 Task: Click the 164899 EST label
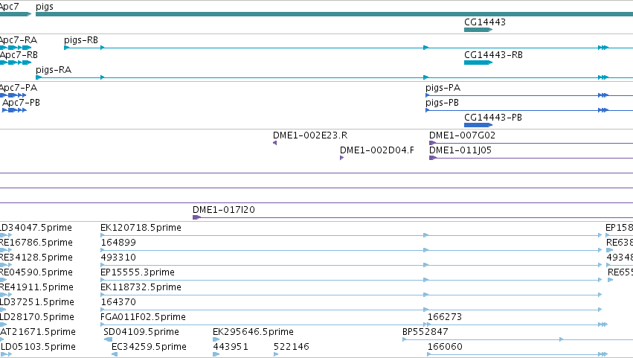pyautogui.click(x=118, y=243)
